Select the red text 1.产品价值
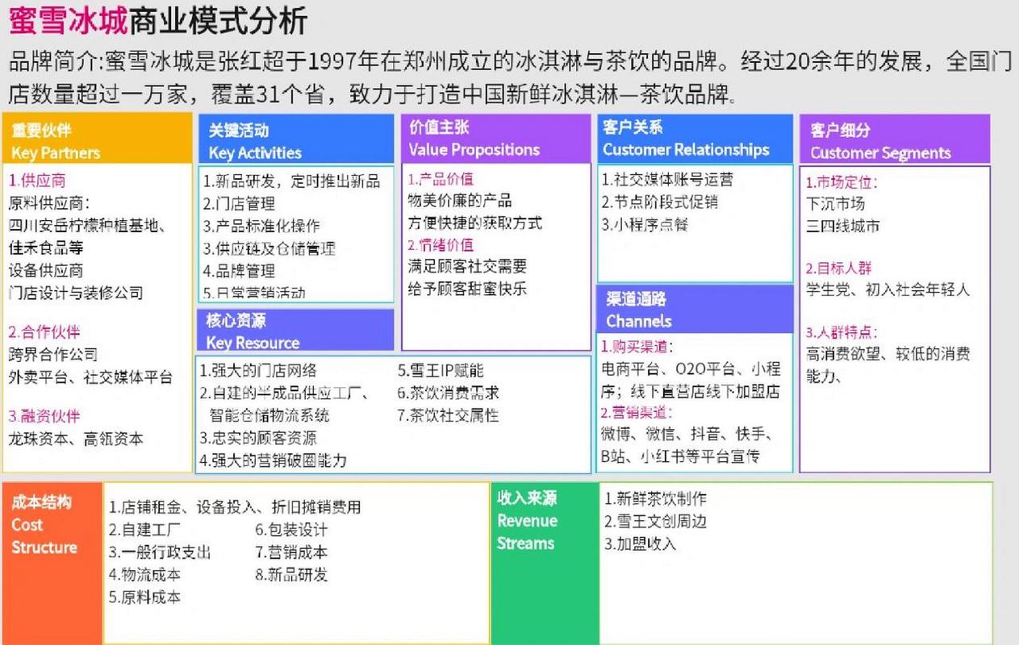Screen dimensions: 1019x645 point(440,178)
